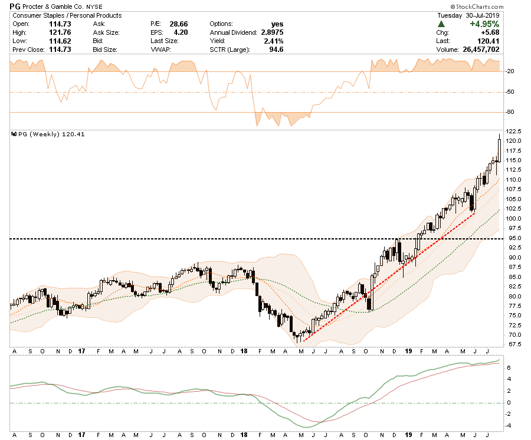Screen dimensions: 531x440
Task: Click the Bid Size label
Action: 105,50
